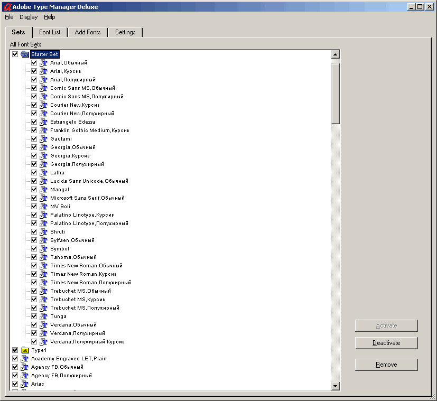Click the font icon beside Gautami
Screen dimensions: 437x401
coord(43,139)
